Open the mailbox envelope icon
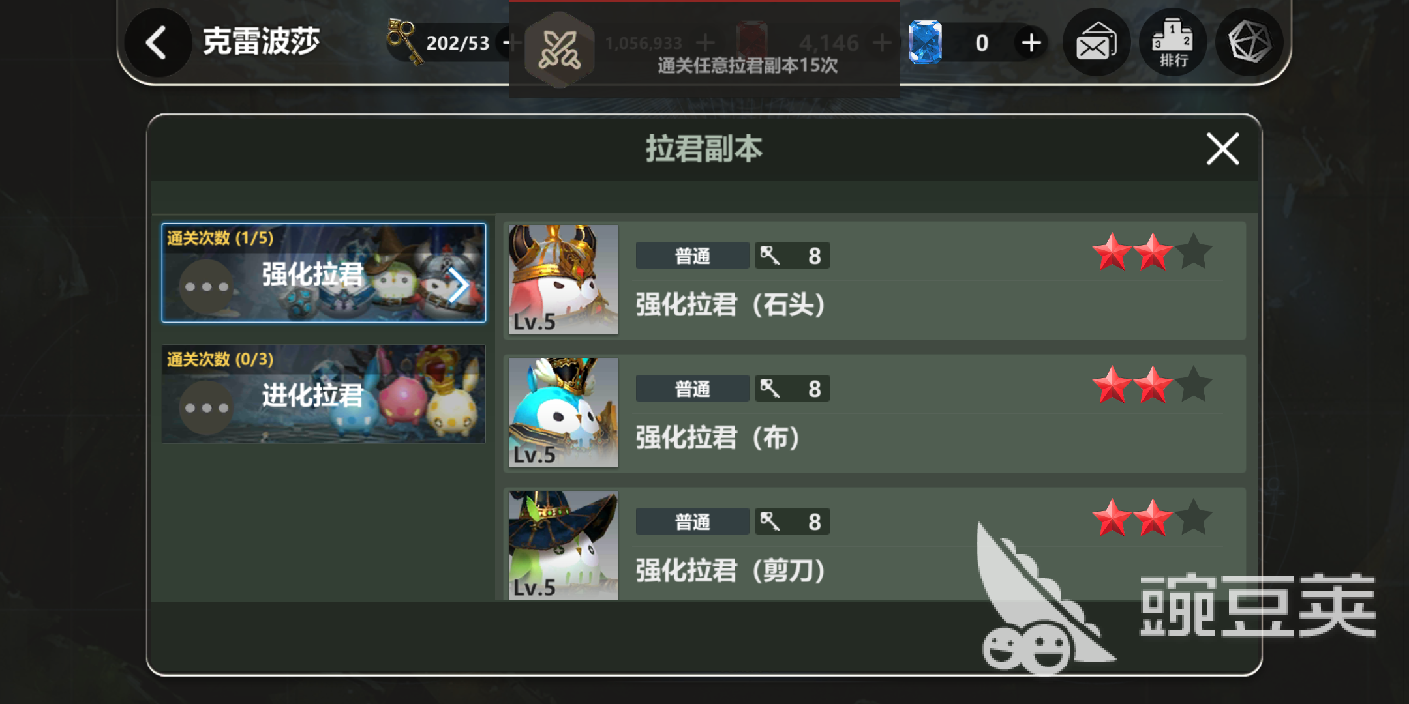 (x=1096, y=43)
